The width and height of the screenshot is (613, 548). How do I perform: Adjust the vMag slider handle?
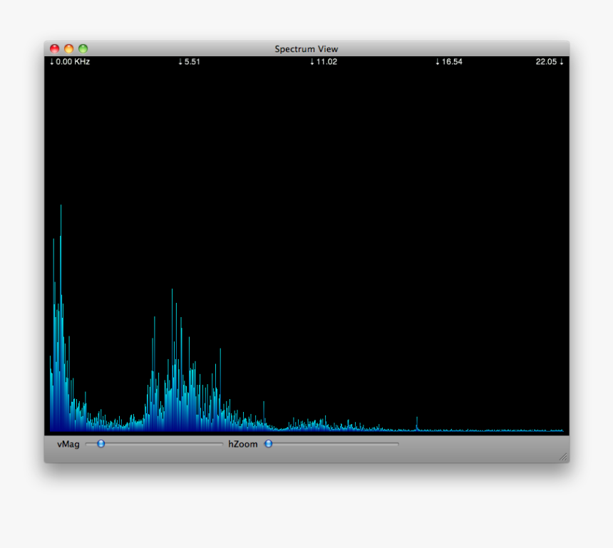coord(100,443)
